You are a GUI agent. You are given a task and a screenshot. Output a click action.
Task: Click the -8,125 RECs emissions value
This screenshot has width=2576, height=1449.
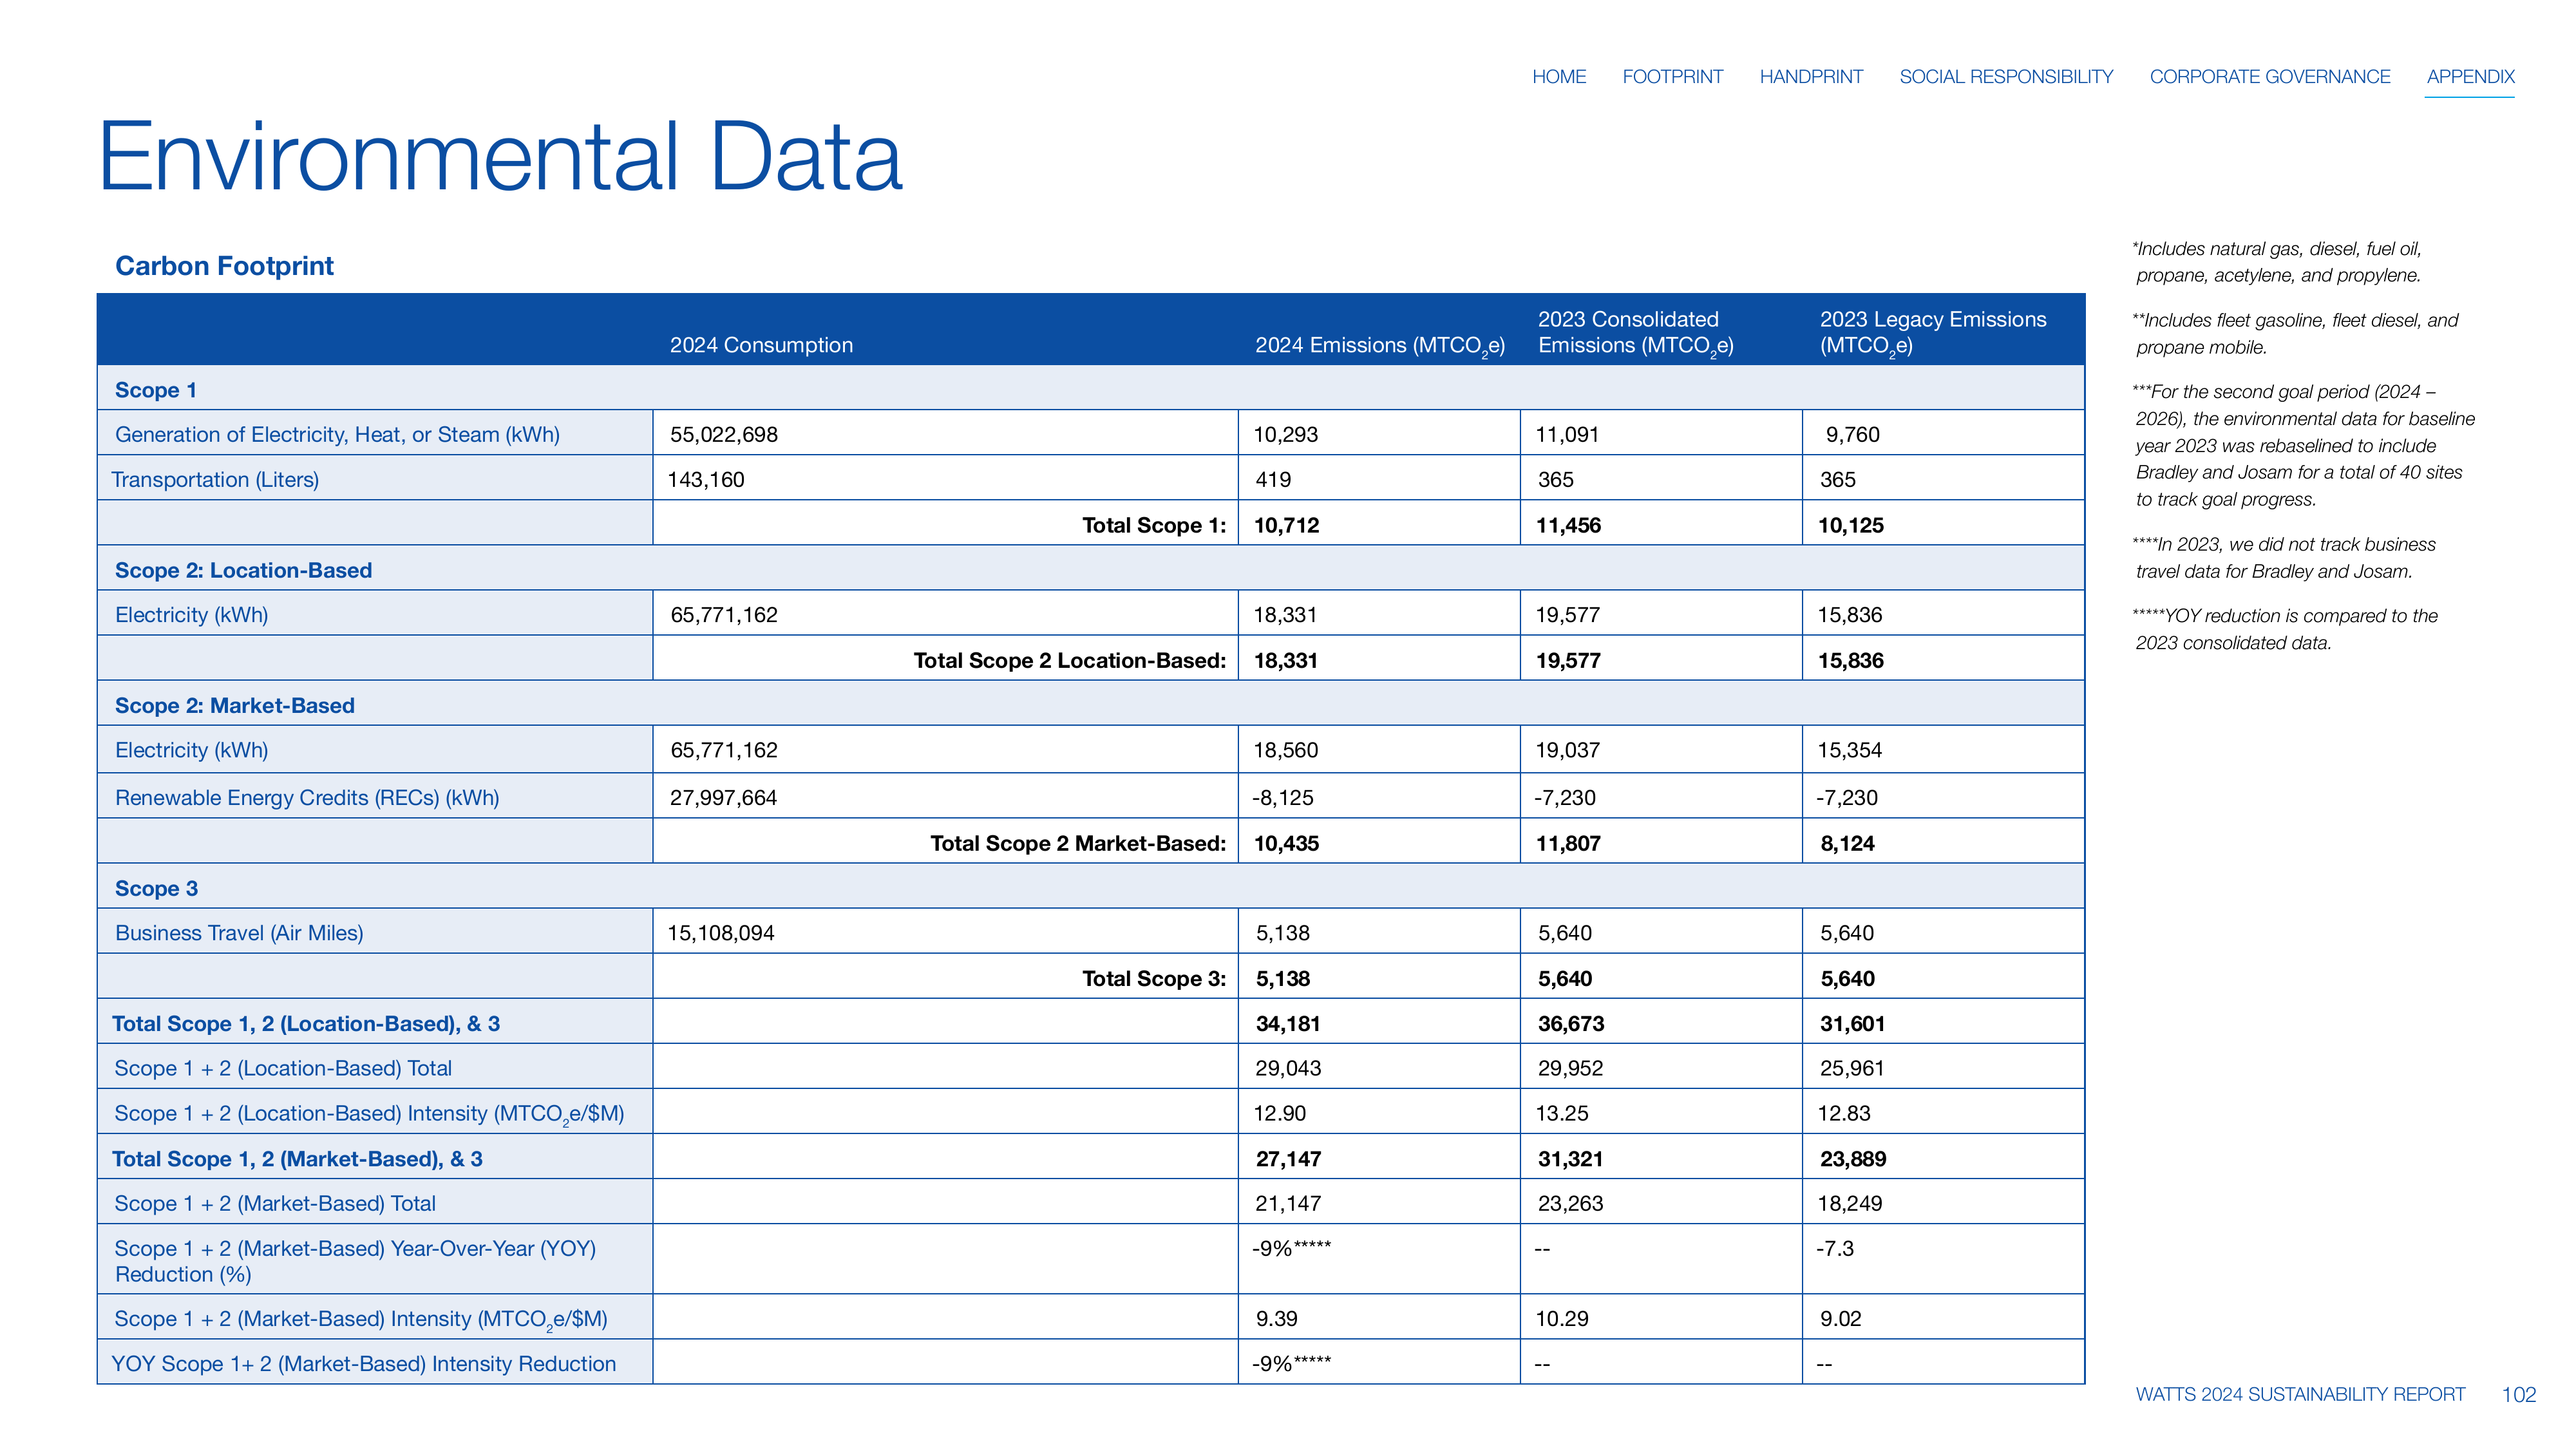1283,798
